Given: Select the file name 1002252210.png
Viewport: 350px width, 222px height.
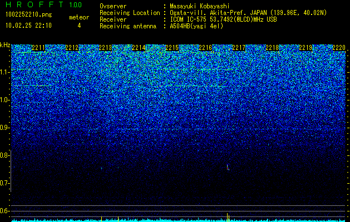Looking at the screenshot, I should [29, 15].
